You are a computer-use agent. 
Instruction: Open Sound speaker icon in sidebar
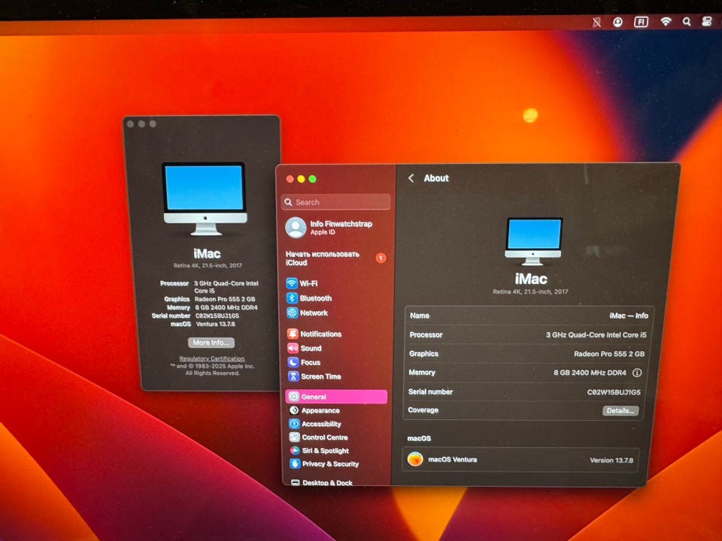[293, 348]
